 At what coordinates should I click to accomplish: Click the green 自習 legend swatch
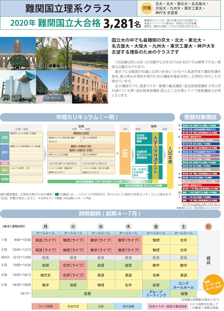pyautogui.click(x=101, y=306)
